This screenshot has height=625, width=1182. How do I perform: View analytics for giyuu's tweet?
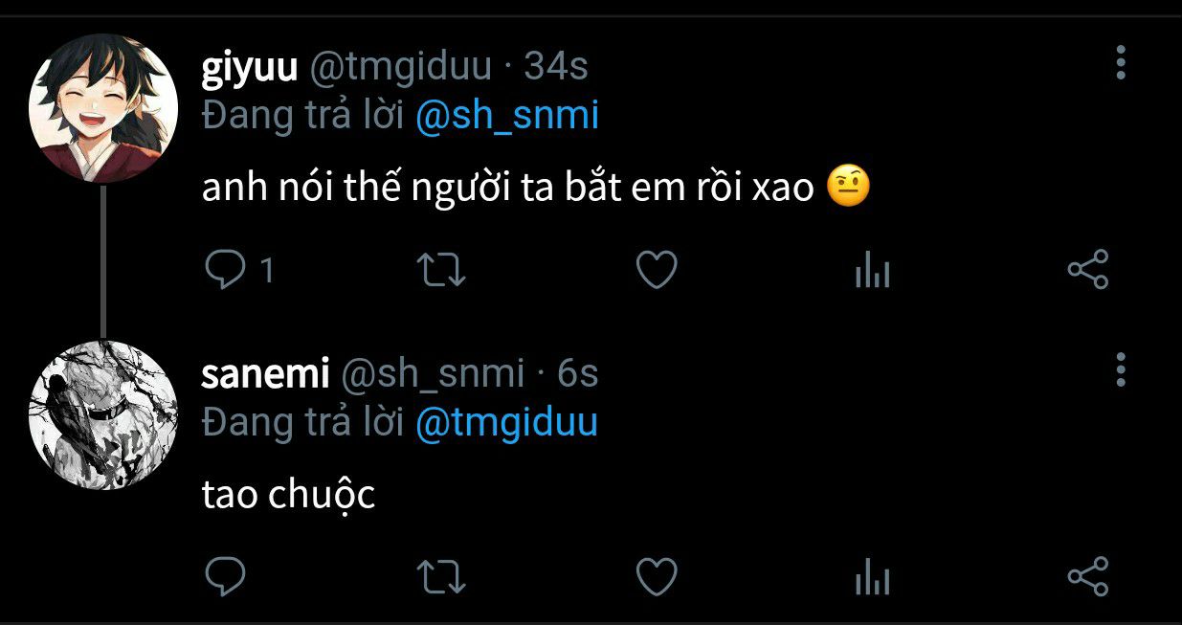872,273
